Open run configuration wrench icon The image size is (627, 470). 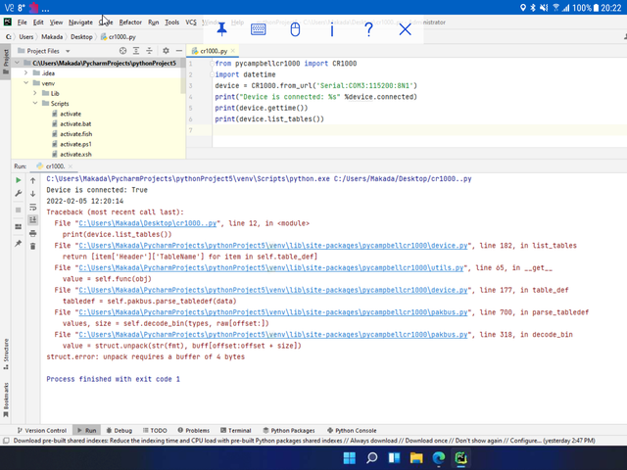coord(18,194)
